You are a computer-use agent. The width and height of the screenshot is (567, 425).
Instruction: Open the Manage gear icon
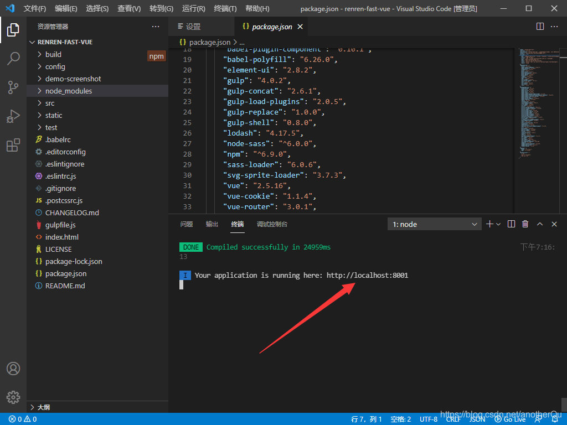coord(13,397)
